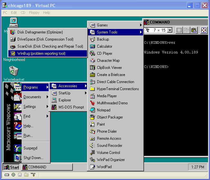Open Virtual PC's Edit menu
Screen dimensions: 210x180
14,13
